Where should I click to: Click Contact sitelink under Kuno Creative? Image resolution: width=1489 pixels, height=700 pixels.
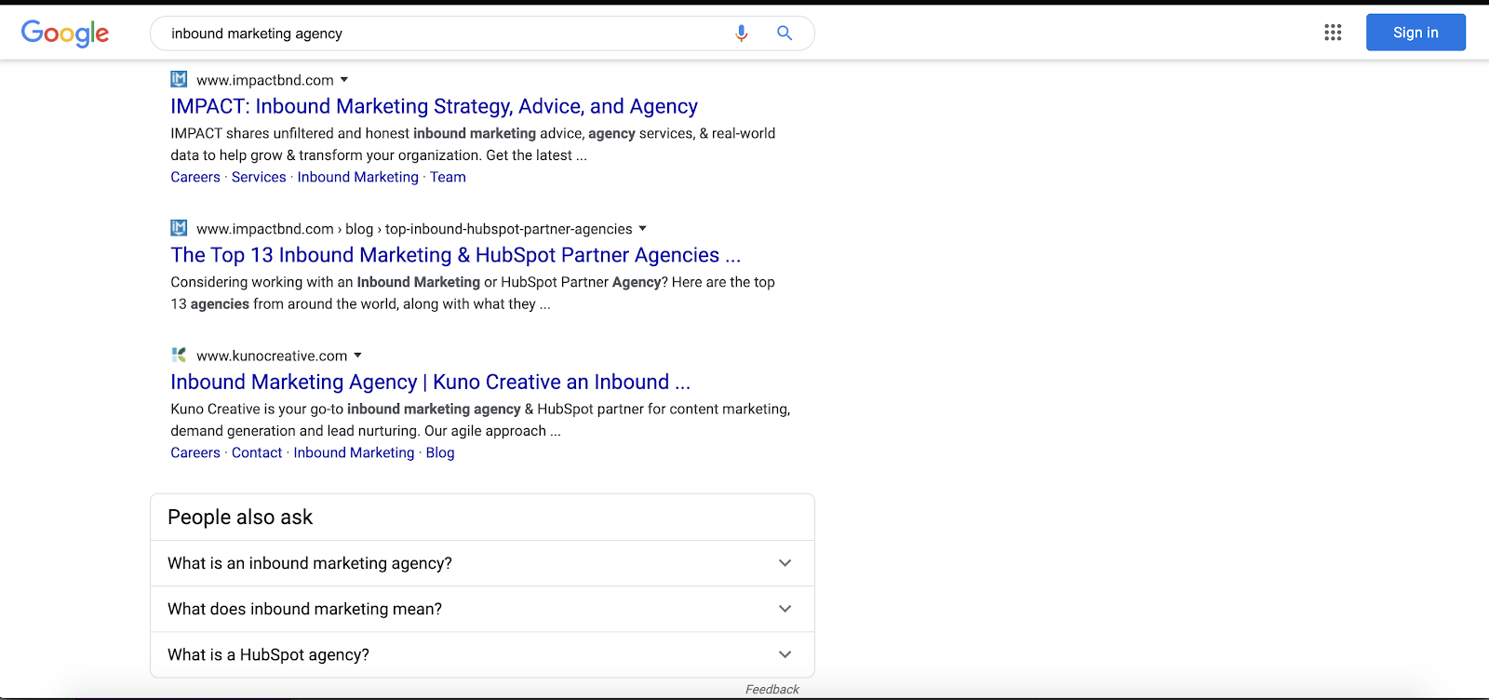pos(257,452)
